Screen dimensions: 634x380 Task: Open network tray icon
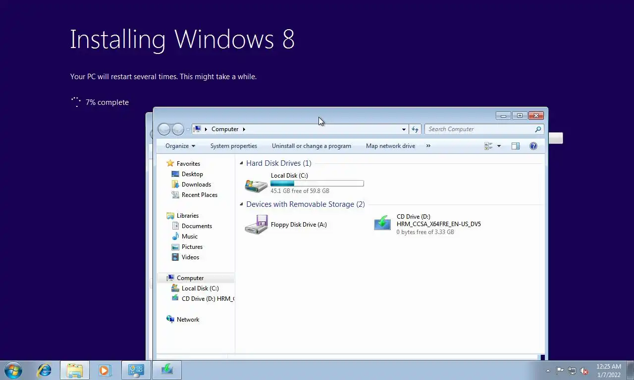pos(572,371)
